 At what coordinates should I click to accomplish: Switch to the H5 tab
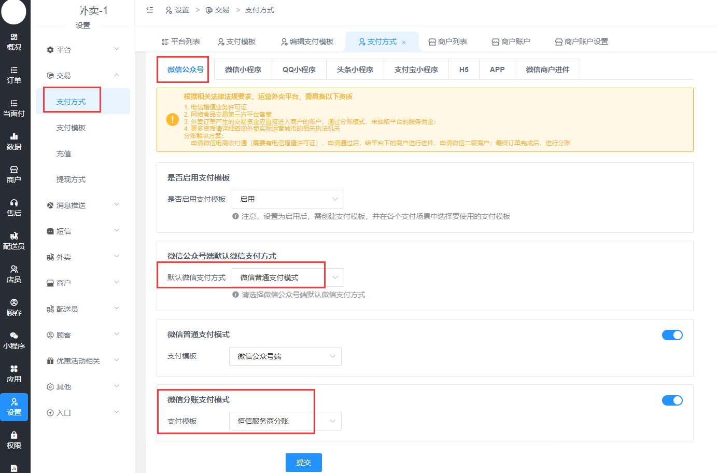464,69
